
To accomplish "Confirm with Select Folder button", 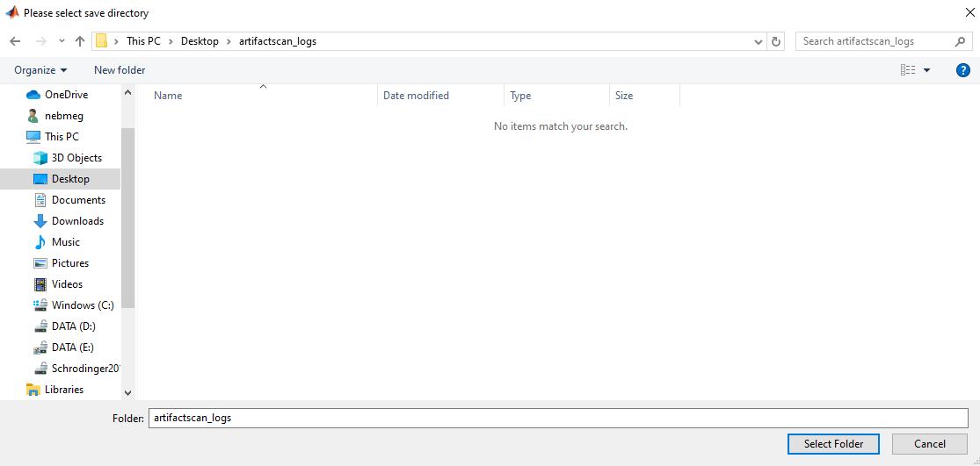I will pyautogui.click(x=834, y=444).
